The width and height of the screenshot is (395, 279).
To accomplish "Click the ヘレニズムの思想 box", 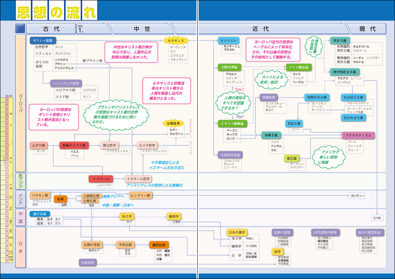I will click(x=66, y=83).
